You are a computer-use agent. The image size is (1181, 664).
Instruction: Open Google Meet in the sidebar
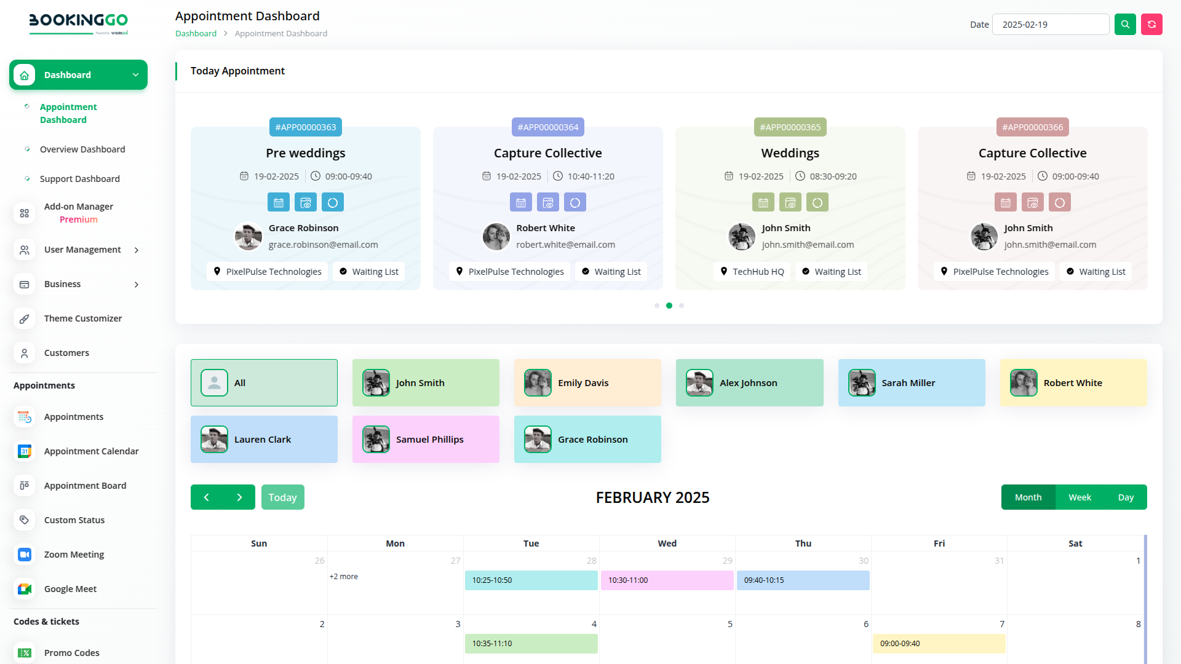[70, 589]
